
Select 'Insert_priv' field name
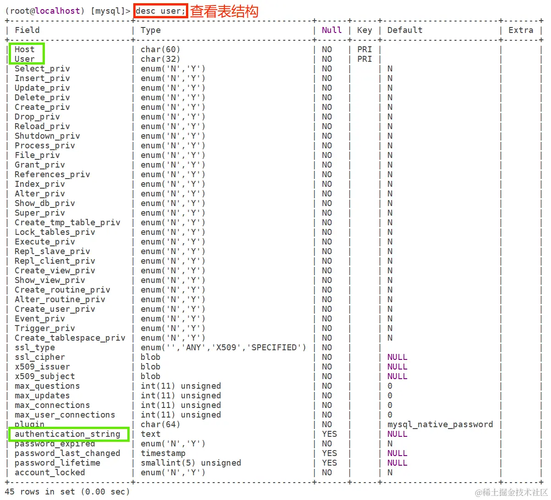42,78
